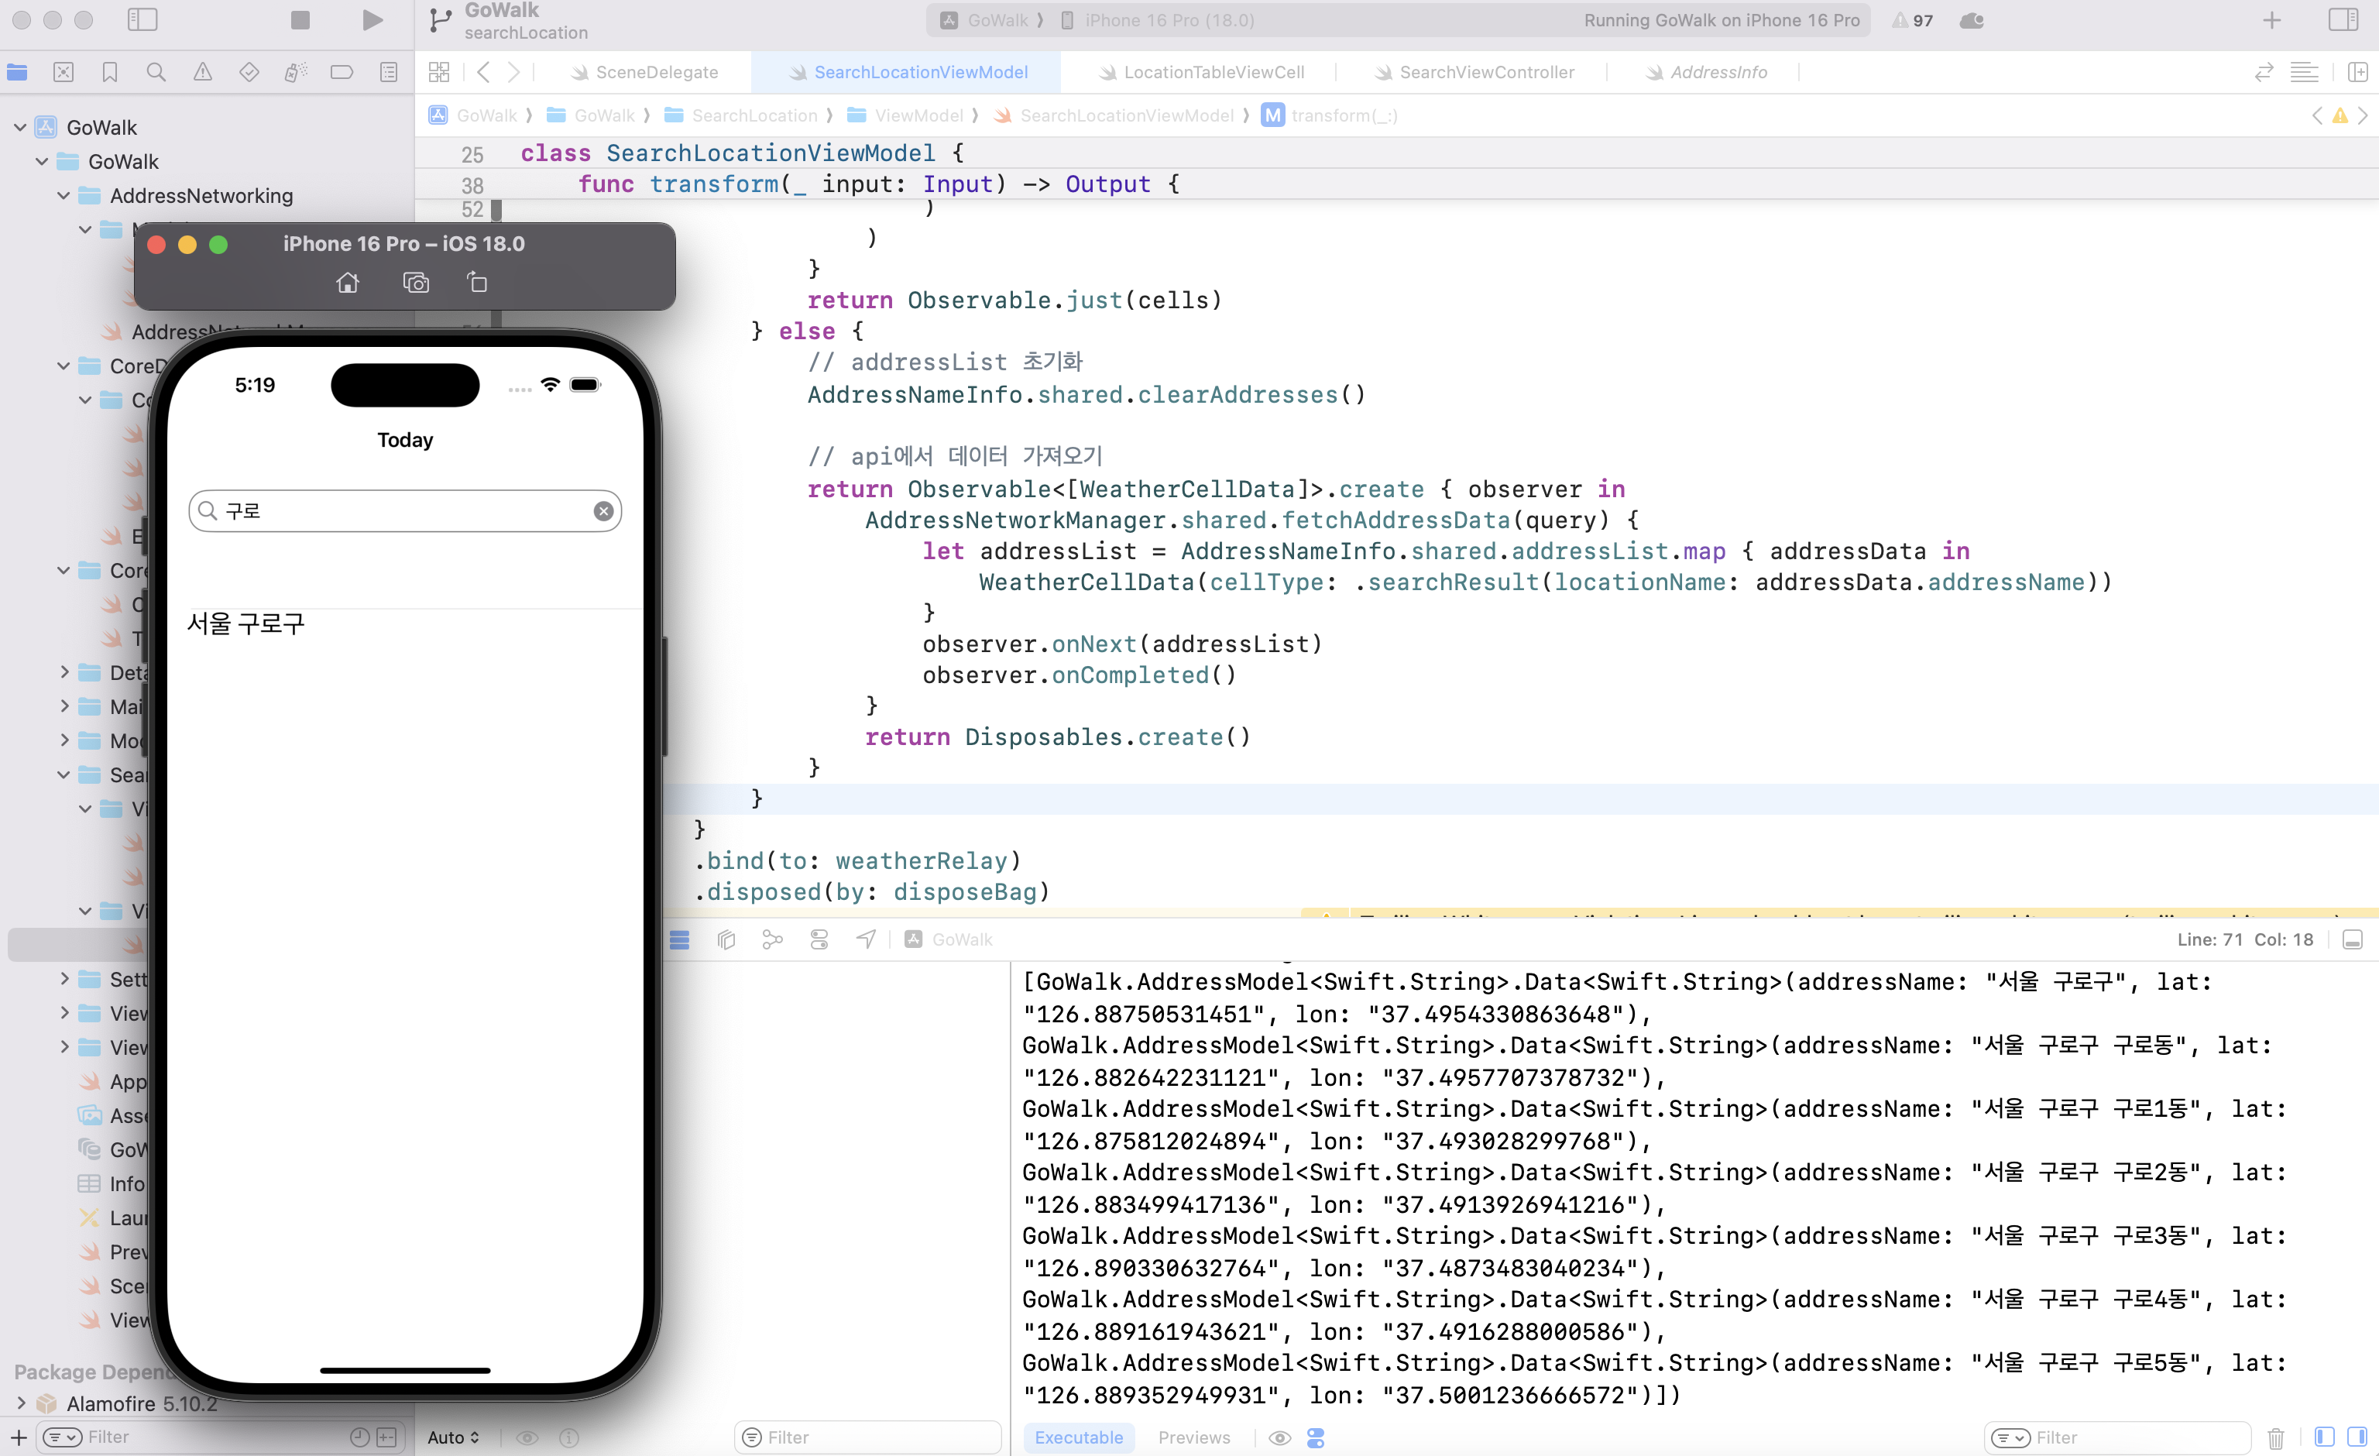
Task: Rotate the Simulator device icon
Action: click(x=477, y=283)
